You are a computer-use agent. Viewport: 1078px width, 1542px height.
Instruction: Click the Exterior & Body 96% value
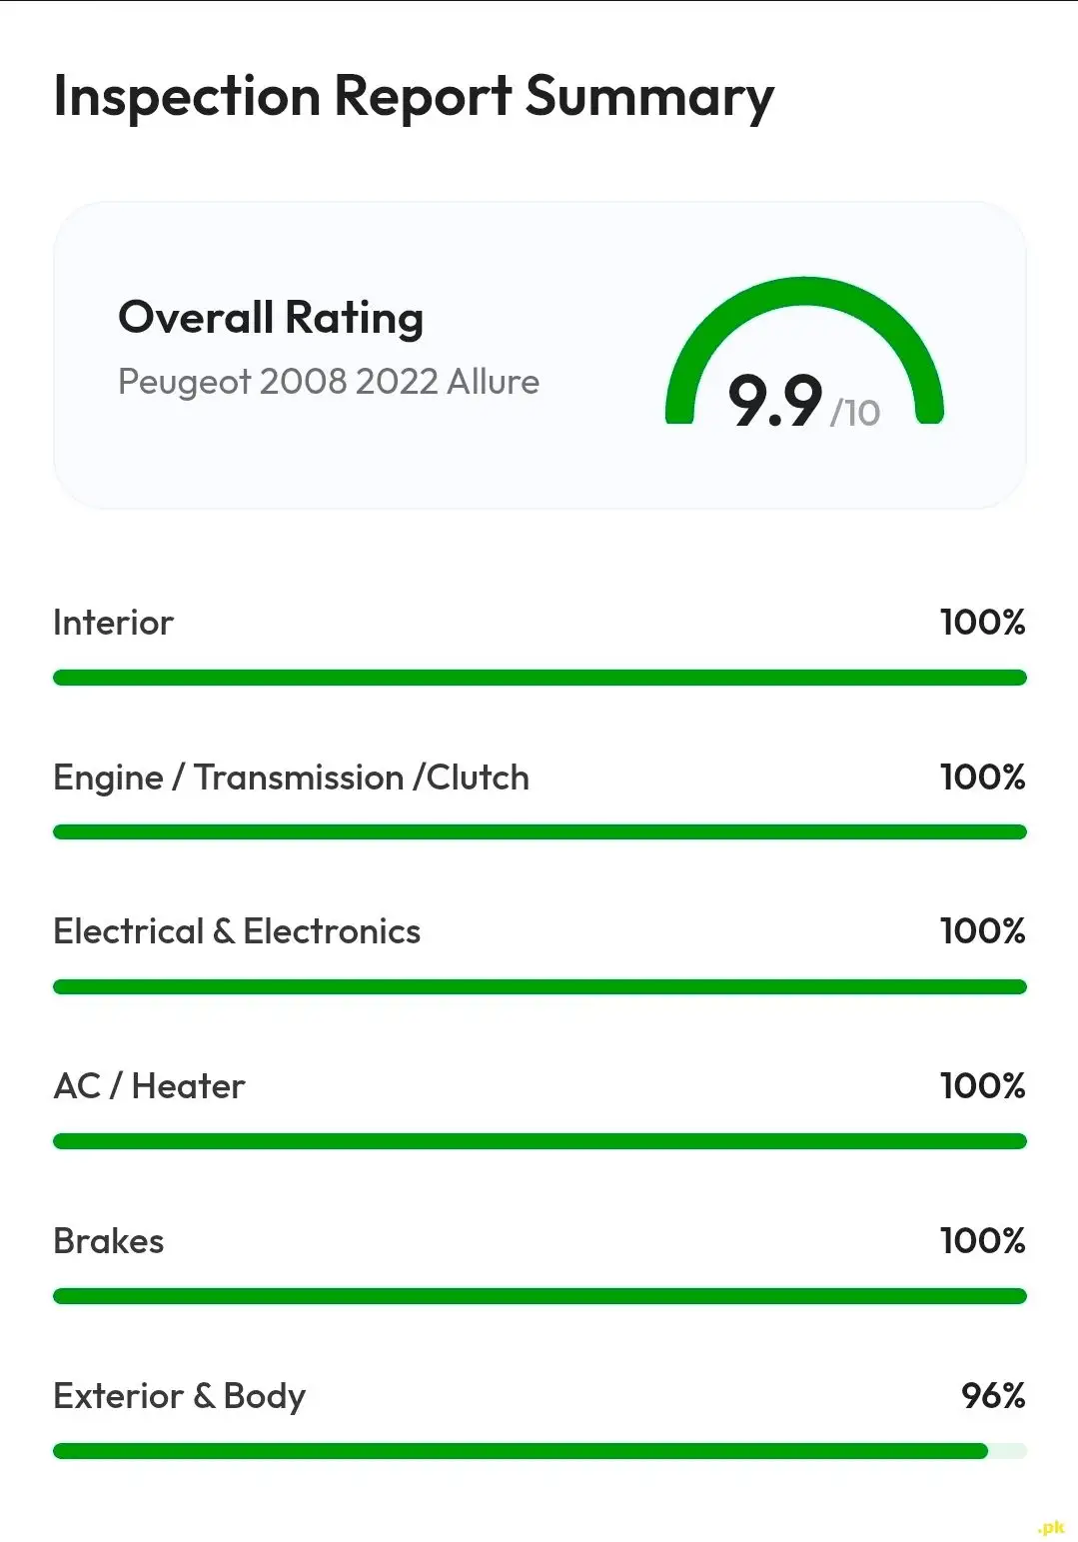pos(993,1396)
